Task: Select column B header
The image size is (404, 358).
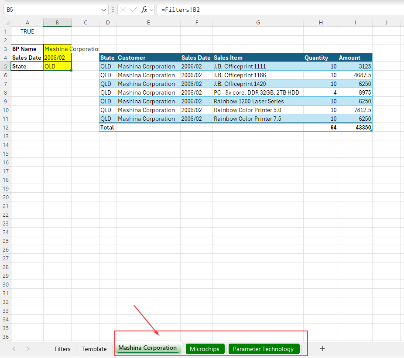Action: (58, 23)
